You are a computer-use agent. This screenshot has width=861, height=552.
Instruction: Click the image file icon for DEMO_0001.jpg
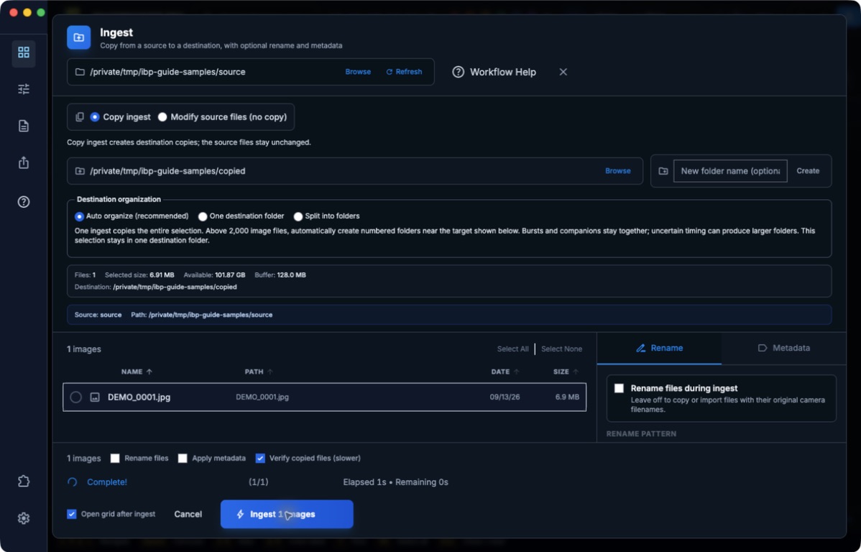(95, 397)
